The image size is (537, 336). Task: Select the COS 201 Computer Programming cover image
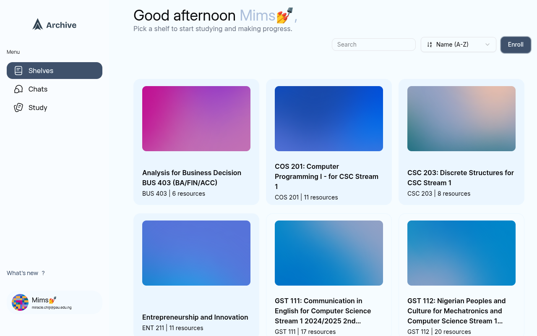click(x=329, y=118)
